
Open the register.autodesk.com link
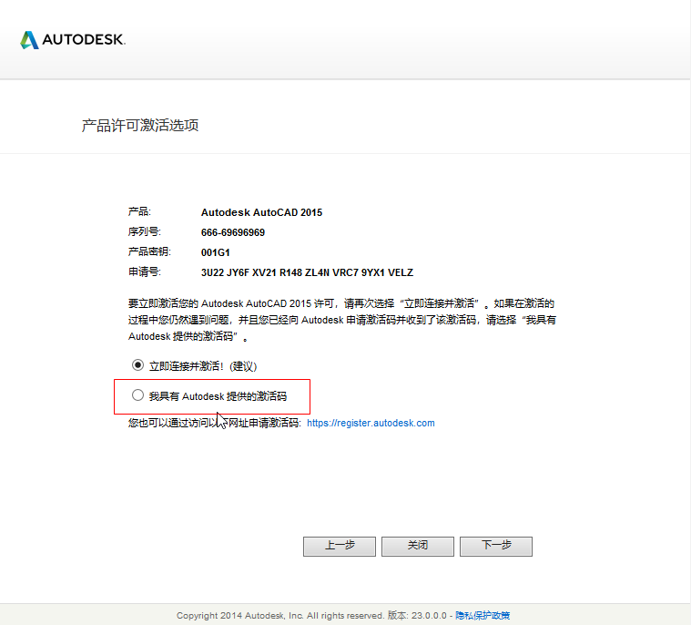click(x=371, y=423)
